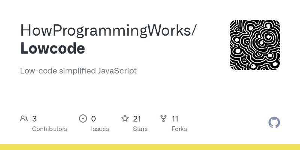Click the GitHub octocat logo
Screen dimensions: 300x150
pos(274,122)
